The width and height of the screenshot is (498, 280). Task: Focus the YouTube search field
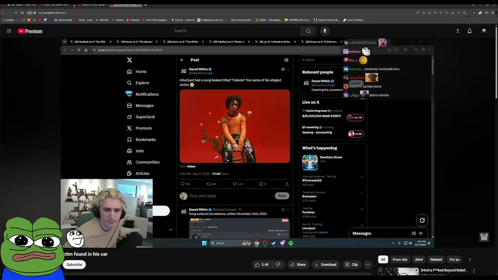tap(235, 31)
